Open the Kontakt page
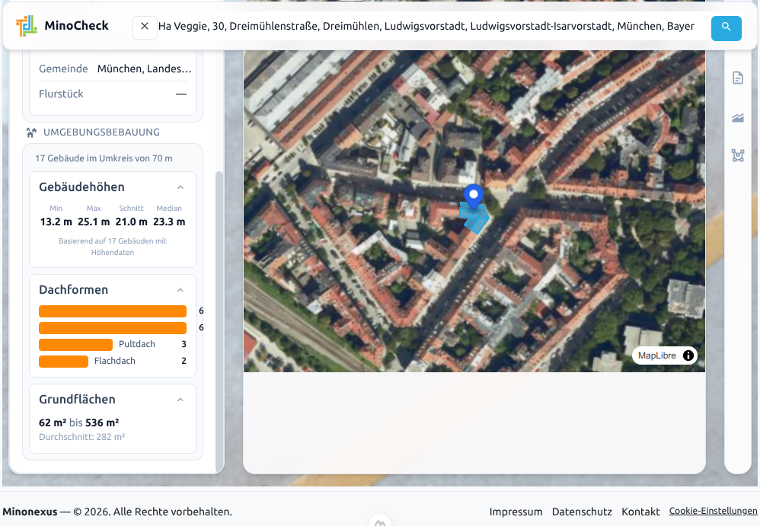 point(640,512)
